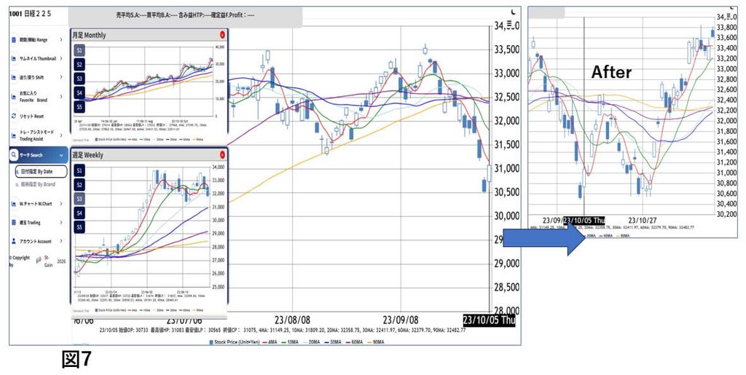Viewport: 746px width, 375px height.
Task: Expand the Trading Assist chevron
Action: [x=61, y=136]
